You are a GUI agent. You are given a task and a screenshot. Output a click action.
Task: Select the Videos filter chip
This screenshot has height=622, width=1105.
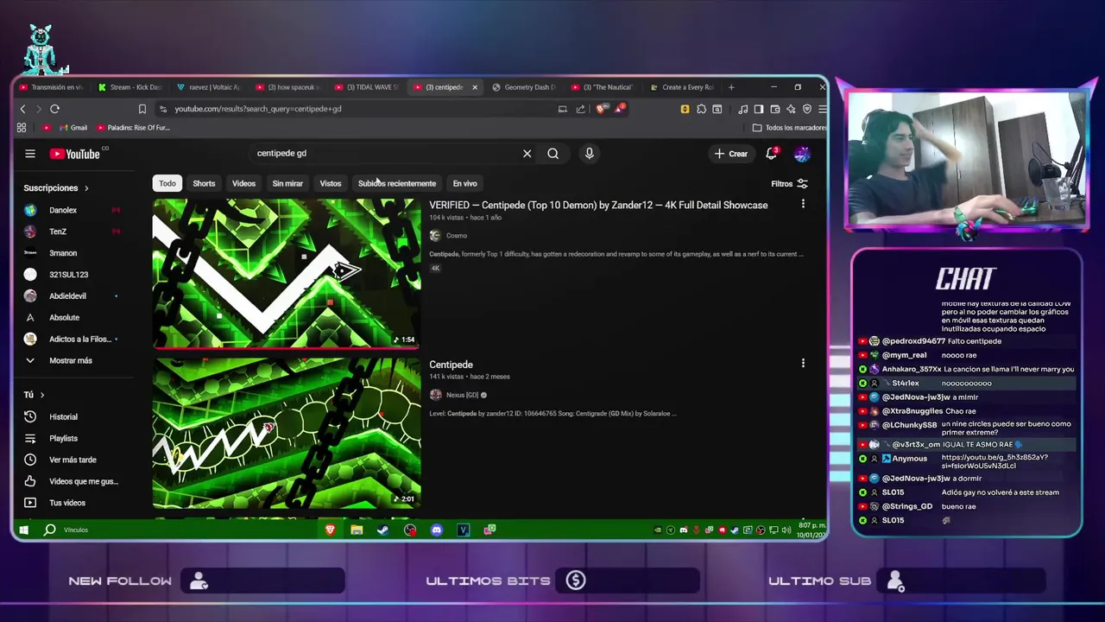click(x=243, y=183)
